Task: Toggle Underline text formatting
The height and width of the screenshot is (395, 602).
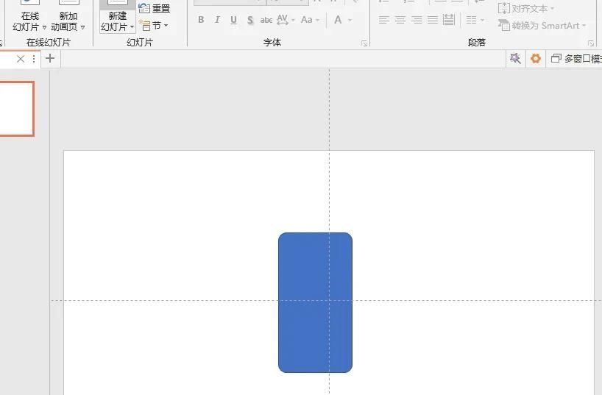Action: coord(233,21)
